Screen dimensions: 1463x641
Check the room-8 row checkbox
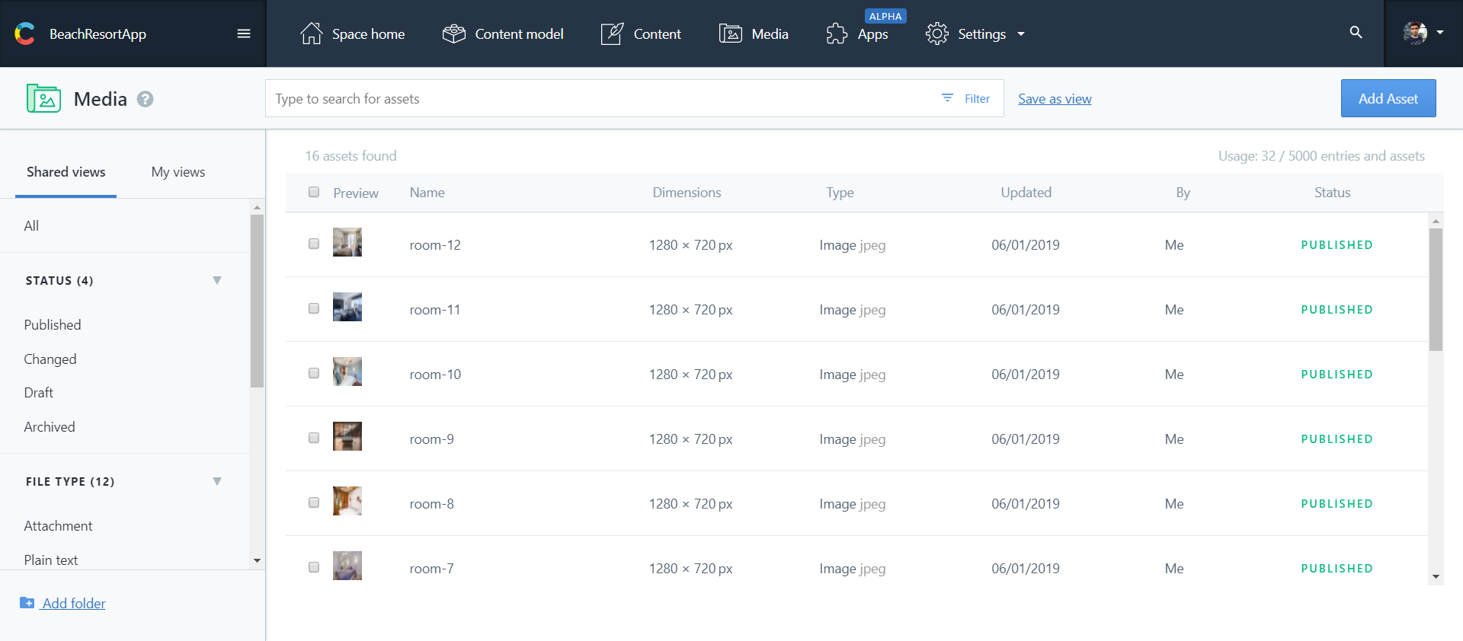click(314, 502)
